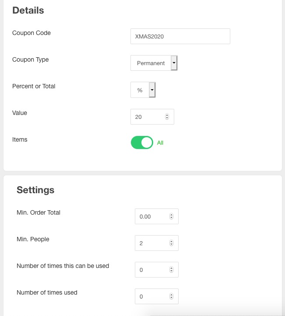
Task: Select the Min. Order Total field
Action: click(x=152, y=216)
